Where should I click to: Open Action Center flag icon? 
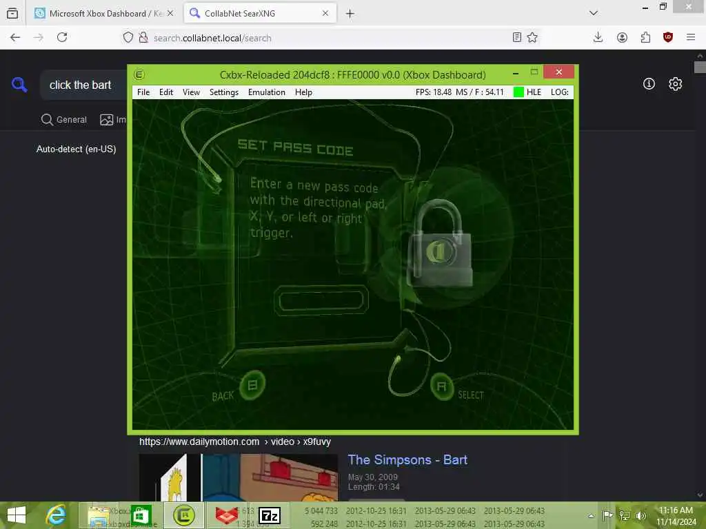pyautogui.click(x=607, y=515)
